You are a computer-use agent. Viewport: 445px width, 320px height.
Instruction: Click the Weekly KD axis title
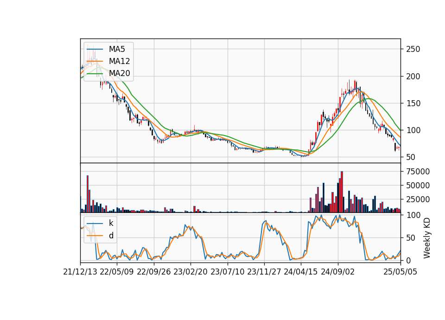pos(426,238)
